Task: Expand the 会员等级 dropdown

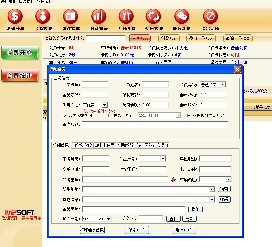Action: coord(223,85)
